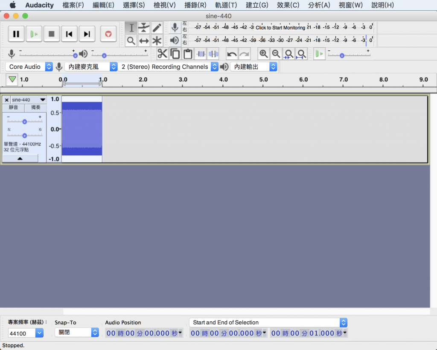437x350 pixels.
Task: Select the Zoom (magnifier) tool
Action: 131,41
